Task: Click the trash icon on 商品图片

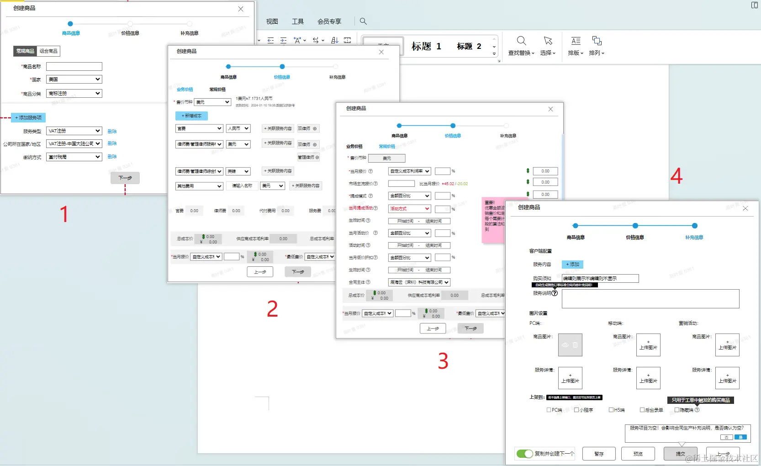Action: pyautogui.click(x=575, y=345)
